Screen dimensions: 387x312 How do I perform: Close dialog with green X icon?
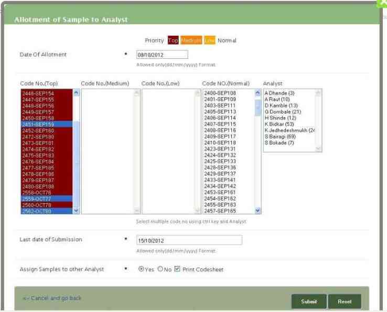[382, 3]
